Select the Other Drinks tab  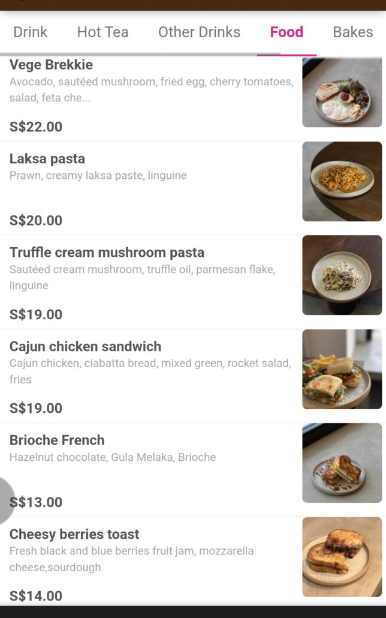(199, 32)
